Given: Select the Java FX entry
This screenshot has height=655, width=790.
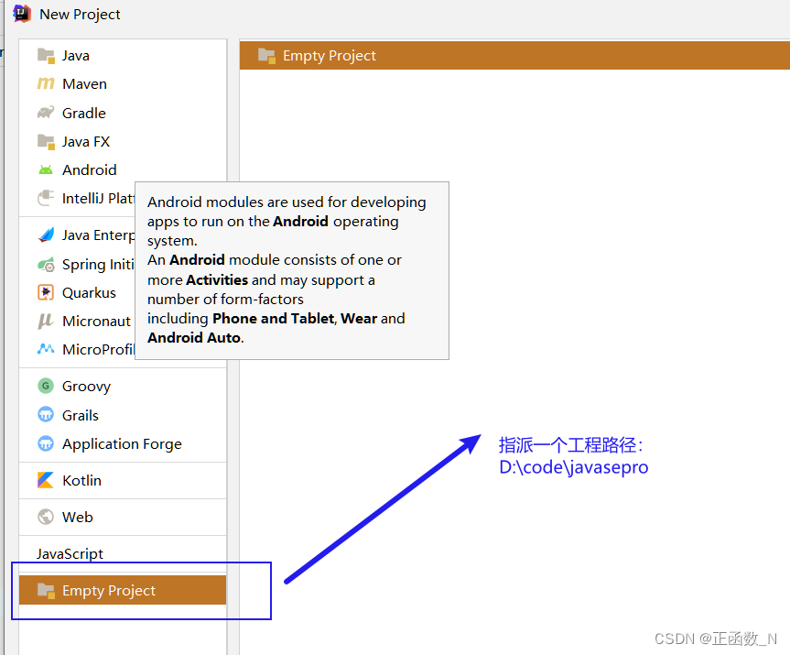Looking at the screenshot, I should (123, 142).
